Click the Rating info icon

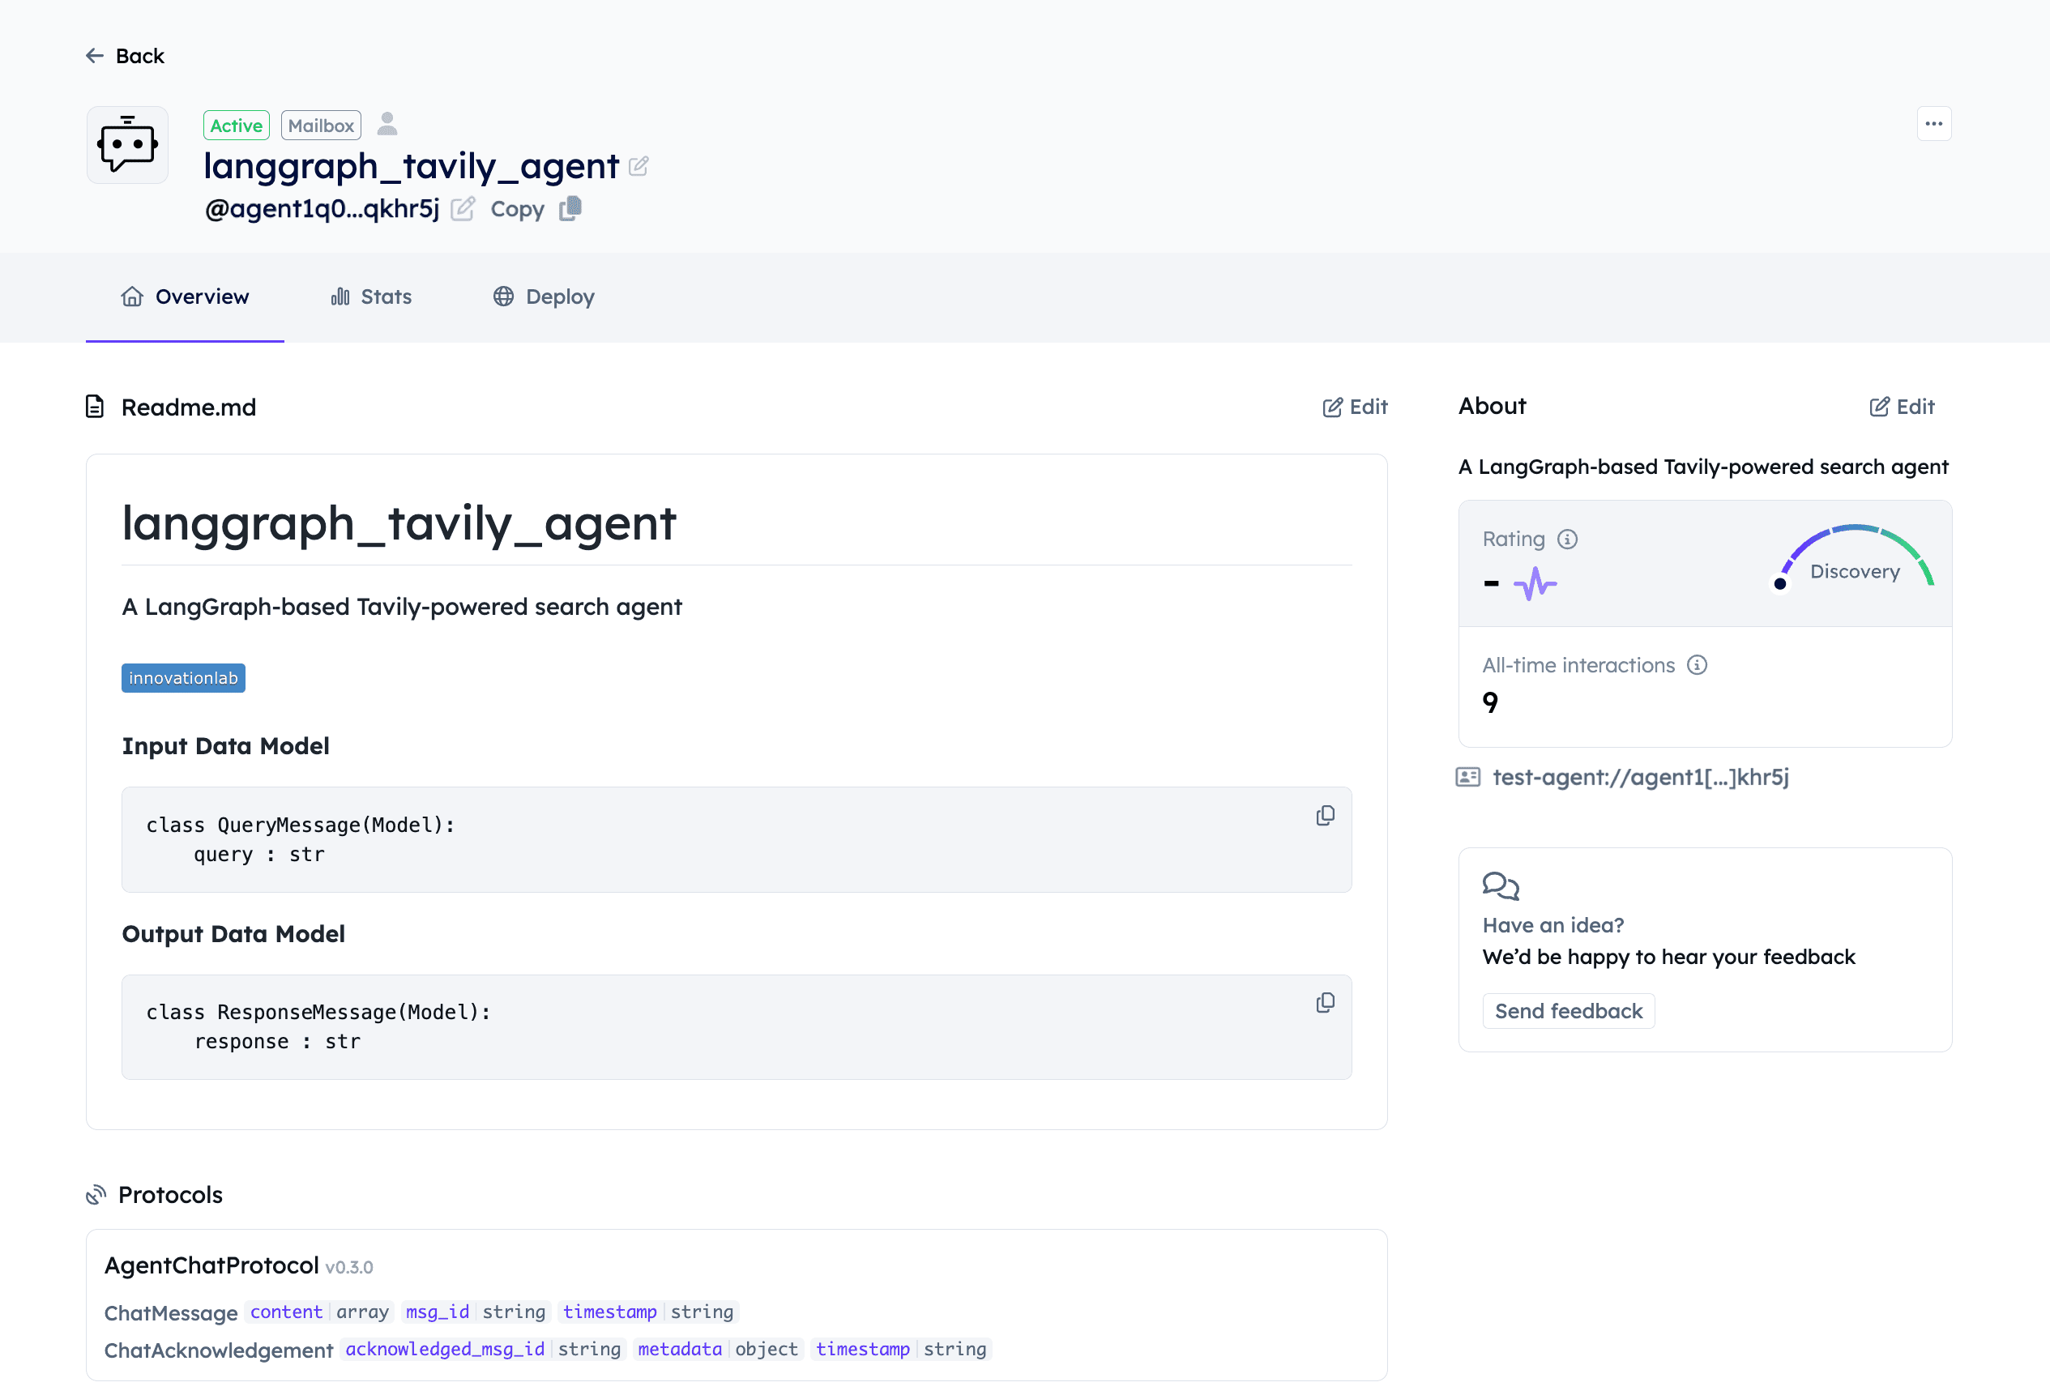[1569, 539]
